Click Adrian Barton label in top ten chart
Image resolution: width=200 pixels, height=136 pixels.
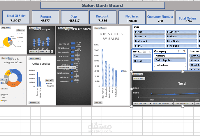coord(63,48)
